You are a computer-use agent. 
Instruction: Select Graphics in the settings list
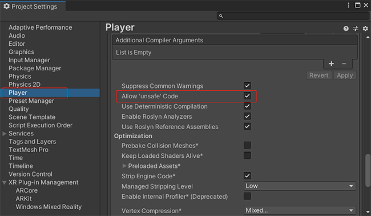(x=21, y=52)
